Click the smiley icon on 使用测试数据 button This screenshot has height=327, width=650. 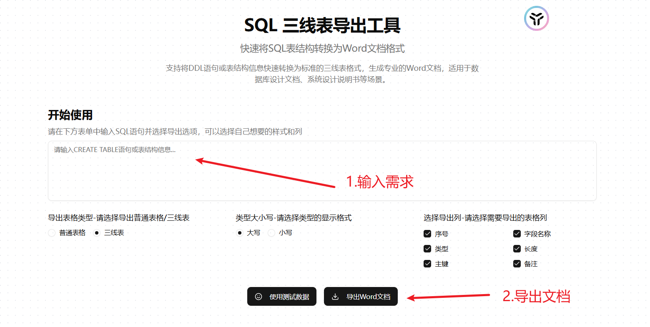(x=258, y=297)
